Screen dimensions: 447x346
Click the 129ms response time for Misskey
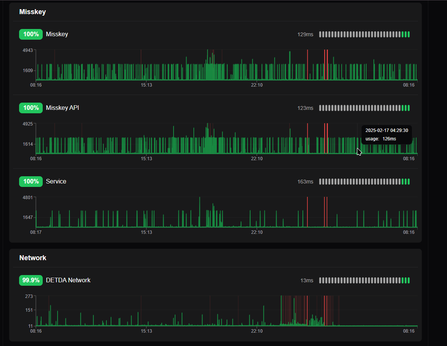click(305, 34)
